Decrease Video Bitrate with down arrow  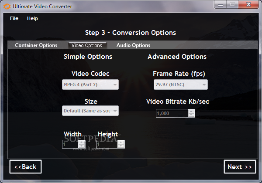click(x=191, y=115)
